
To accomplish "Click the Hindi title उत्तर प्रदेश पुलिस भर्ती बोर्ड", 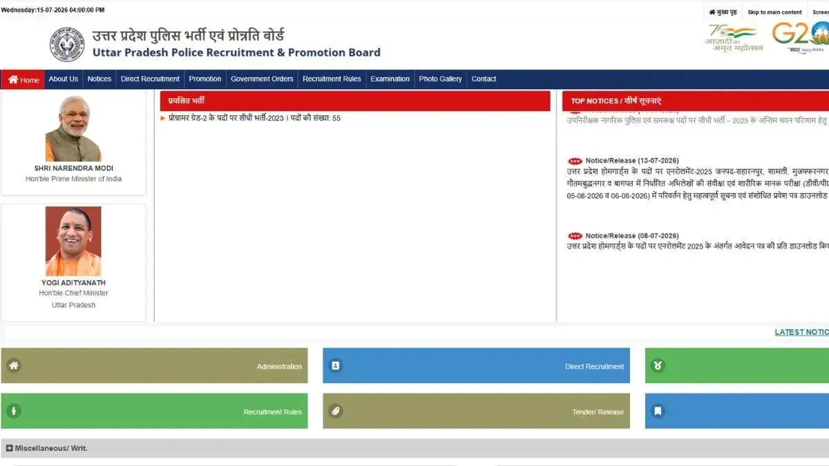I will point(188,35).
